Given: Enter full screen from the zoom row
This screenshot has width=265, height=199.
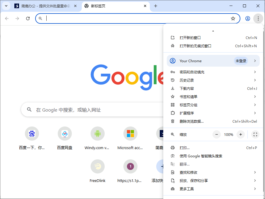Looking at the screenshot, I should (x=255, y=134).
